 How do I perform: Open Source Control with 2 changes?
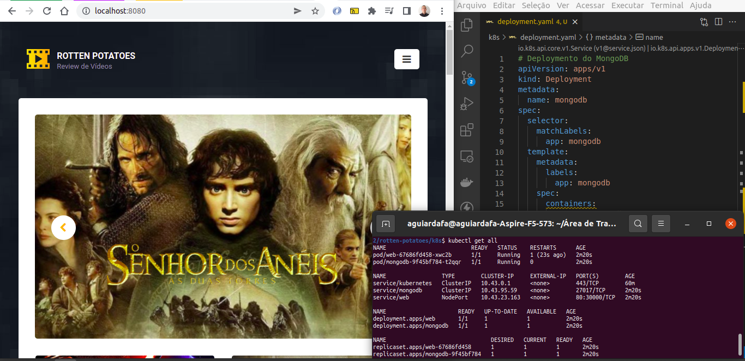[467, 77]
